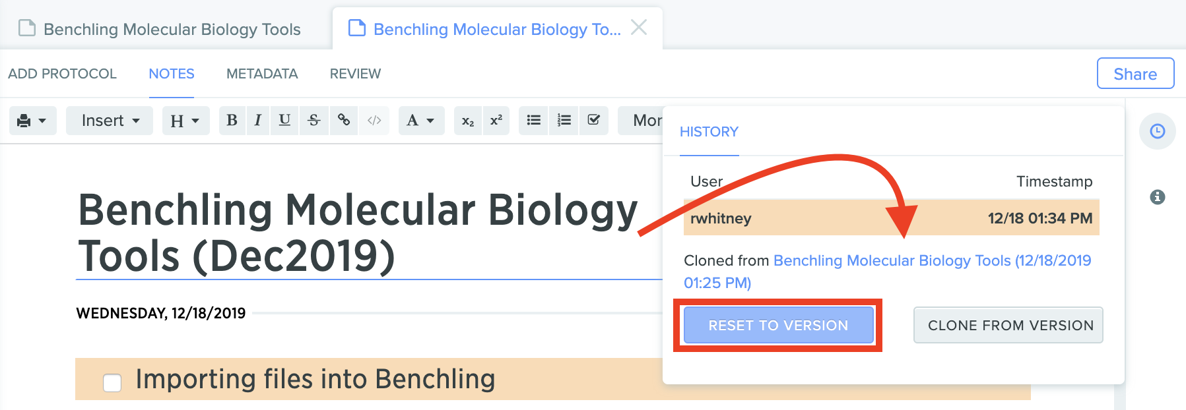Open the history clock icon
Image resolution: width=1186 pixels, height=410 pixels.
pyautogui.click(x=1157, y=131)
